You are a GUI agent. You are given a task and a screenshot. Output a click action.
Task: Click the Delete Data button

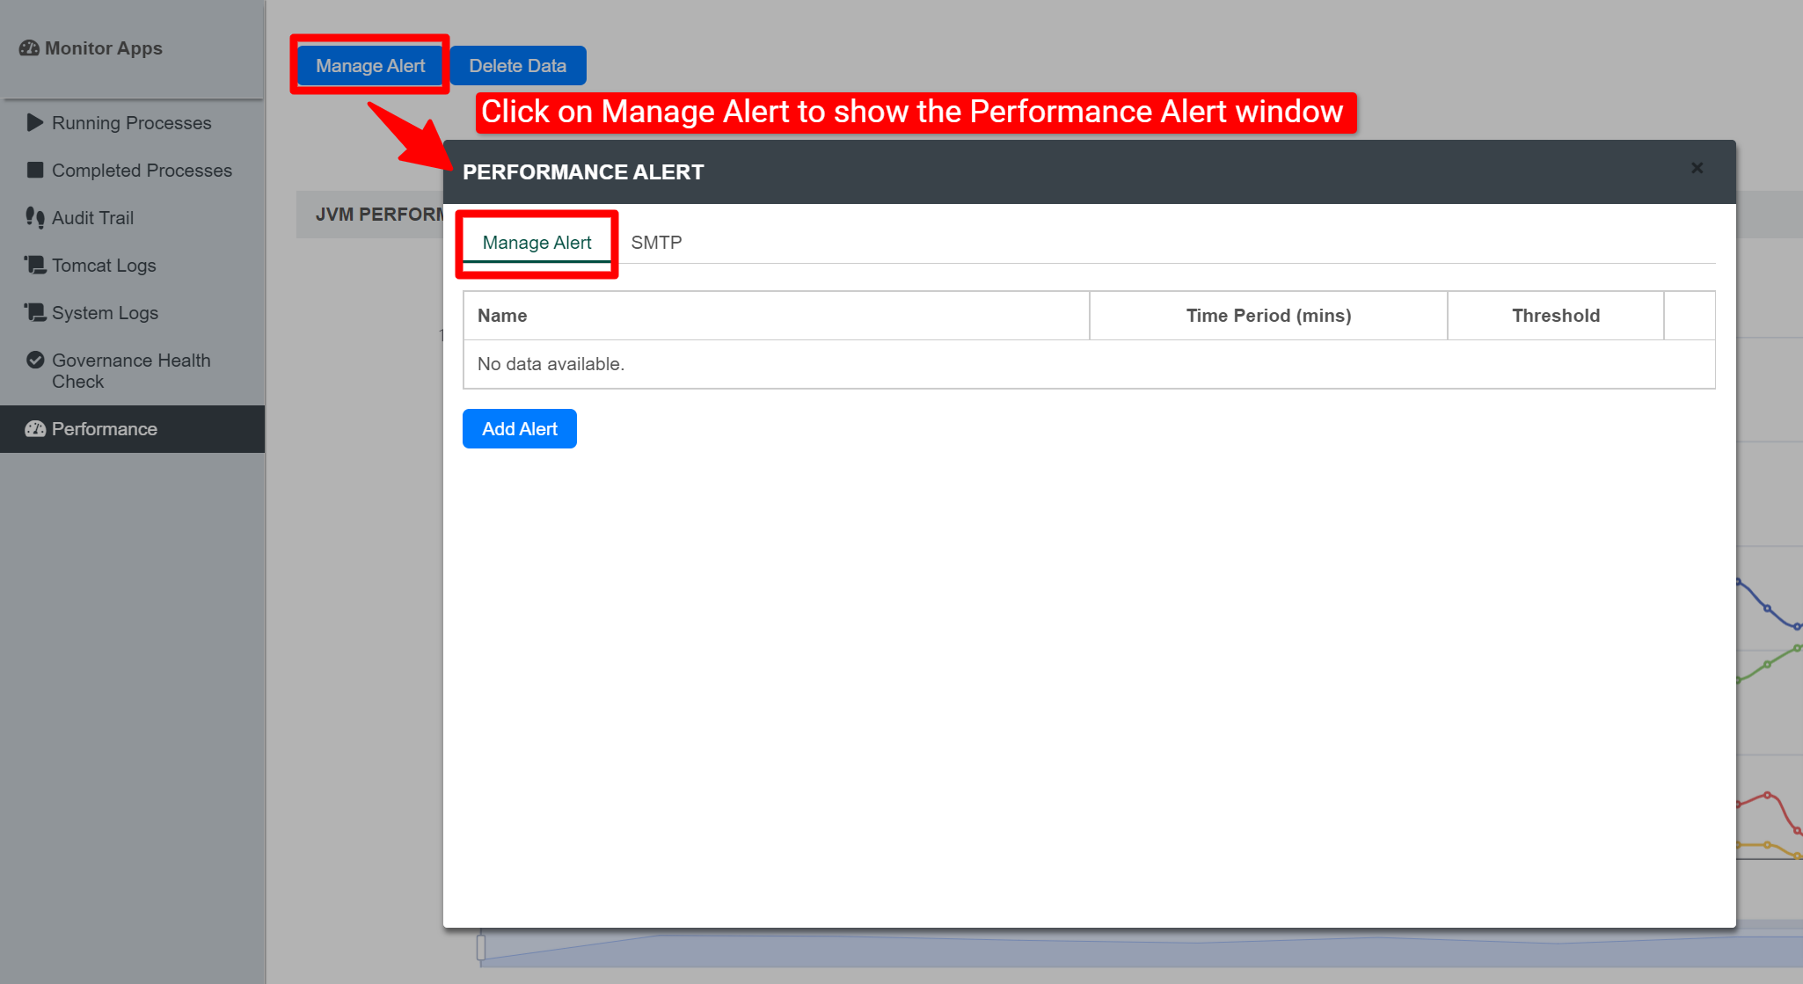click(x=517, y=66)
